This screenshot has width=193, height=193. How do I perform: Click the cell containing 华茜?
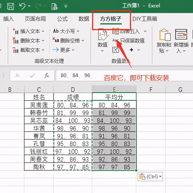pos(39,128)
